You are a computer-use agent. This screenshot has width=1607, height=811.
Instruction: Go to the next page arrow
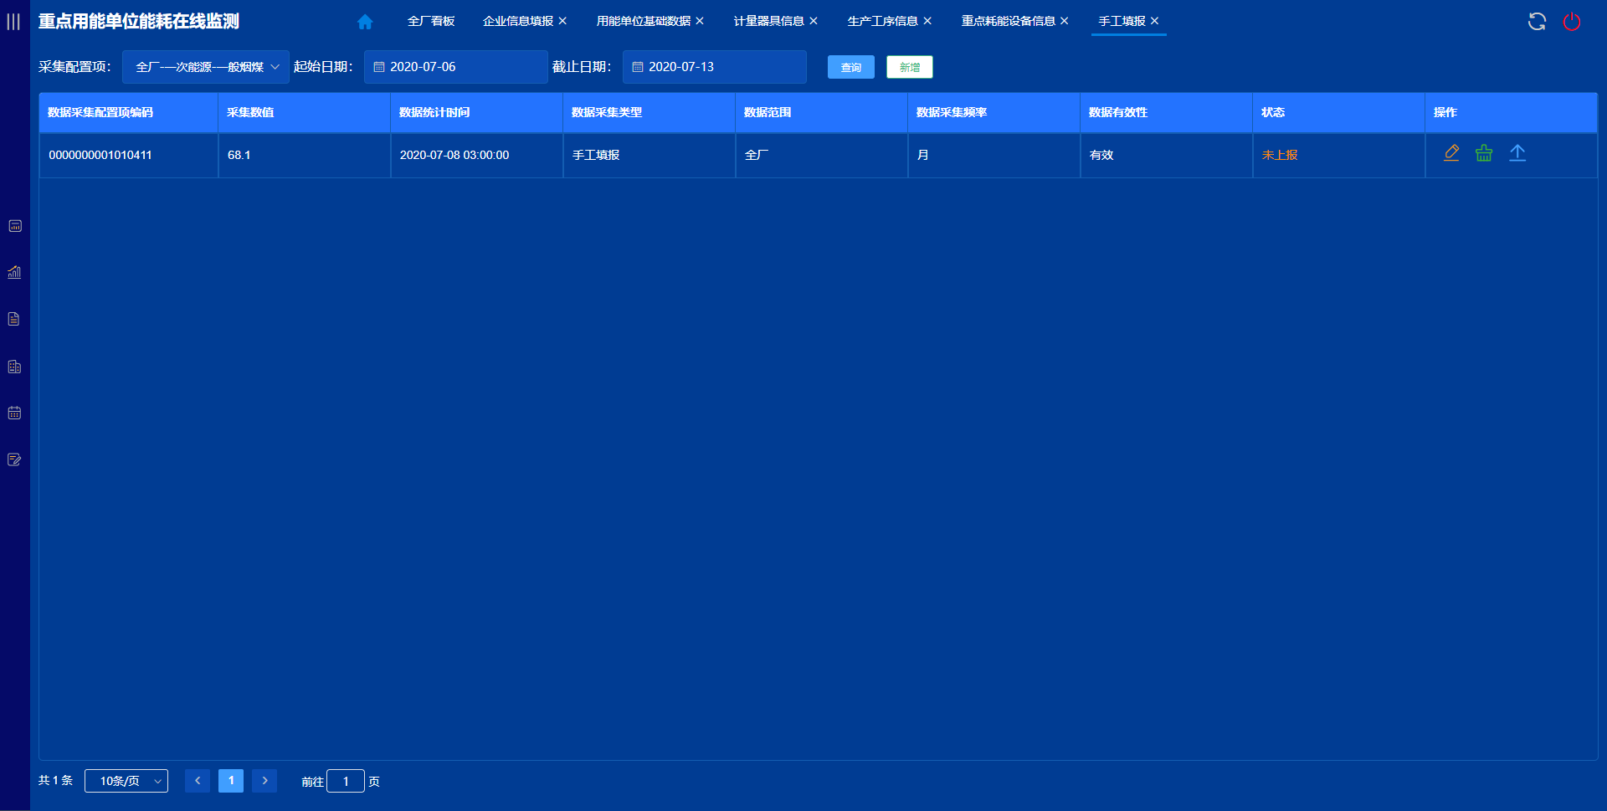264,781
